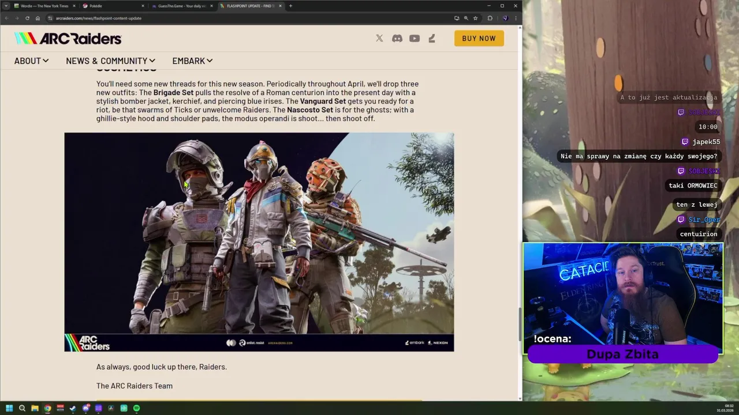Open Steam from the taskbar
This screenshot has width=739, height=415.
73,408
